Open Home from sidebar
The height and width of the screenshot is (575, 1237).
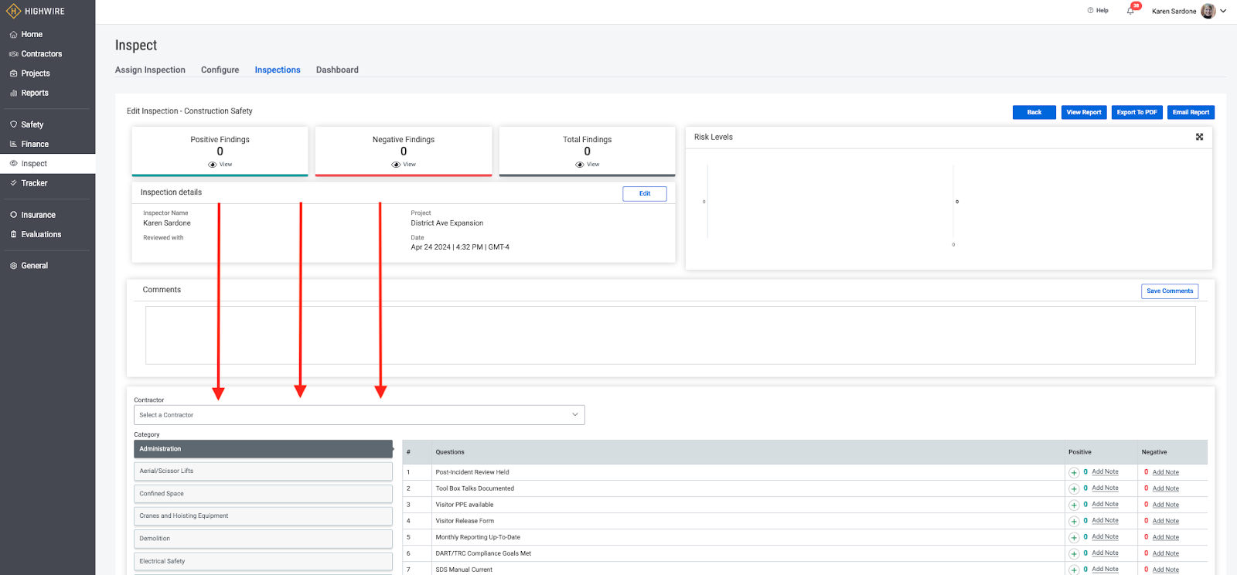32,34
